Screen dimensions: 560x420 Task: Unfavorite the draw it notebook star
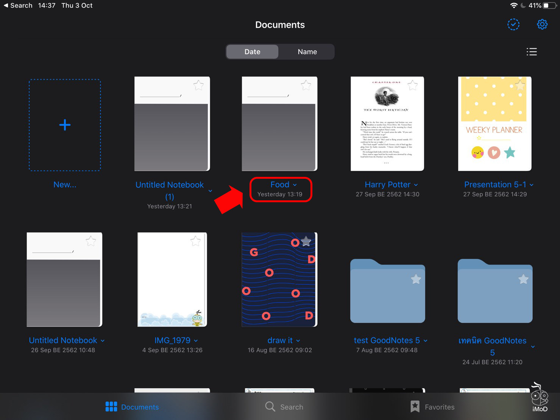pos(305,241)
